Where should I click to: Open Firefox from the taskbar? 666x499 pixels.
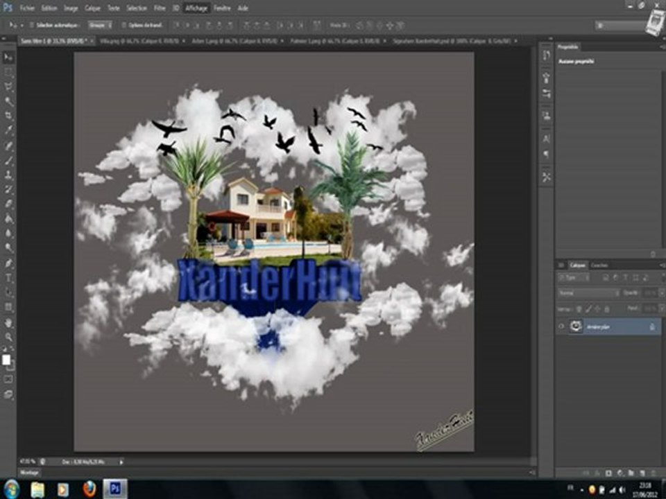point(89,489)
